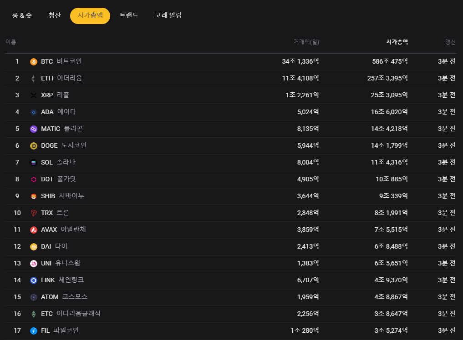Select the Solana SOL coin icon
The height and width of the screenshot is (340, 463).
click(33, 163)
